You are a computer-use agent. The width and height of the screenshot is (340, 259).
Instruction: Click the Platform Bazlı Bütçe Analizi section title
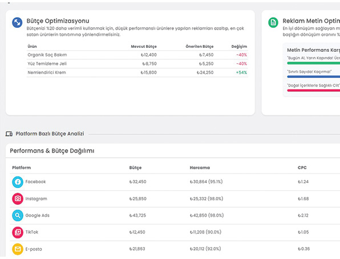(50, 134)
